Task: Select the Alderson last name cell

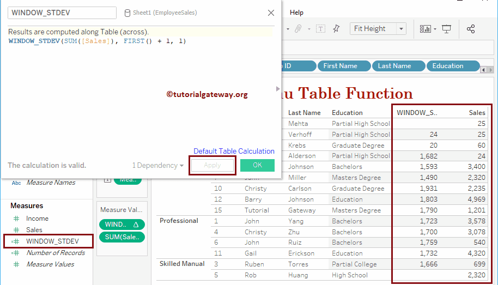Action: pyautogui.click(x=302, y=156)
